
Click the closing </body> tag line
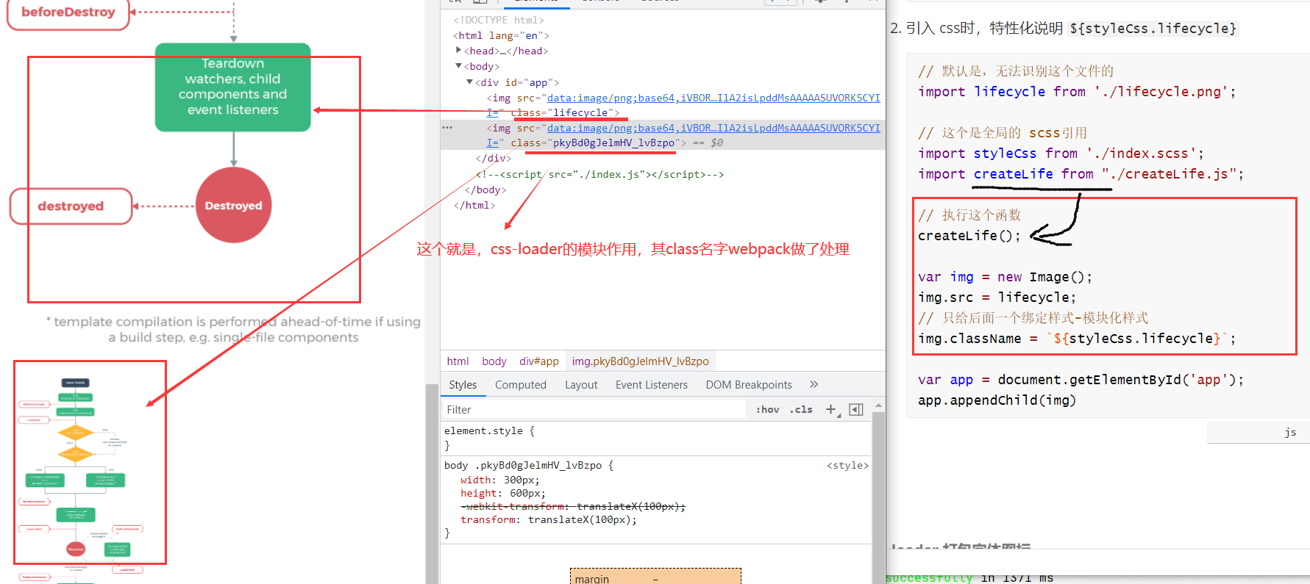(485, 190)
